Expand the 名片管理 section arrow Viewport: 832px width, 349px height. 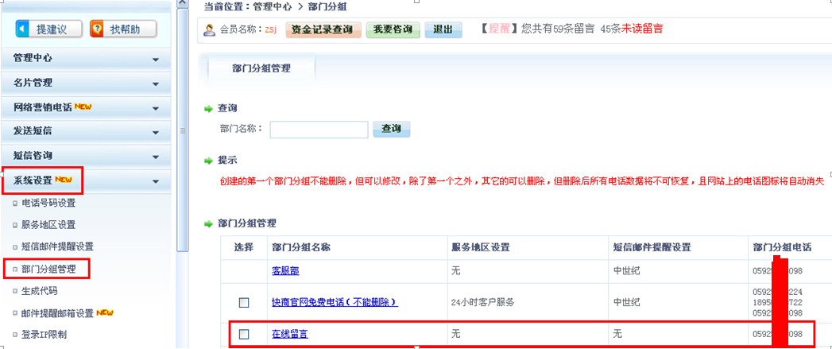point(156,83)
